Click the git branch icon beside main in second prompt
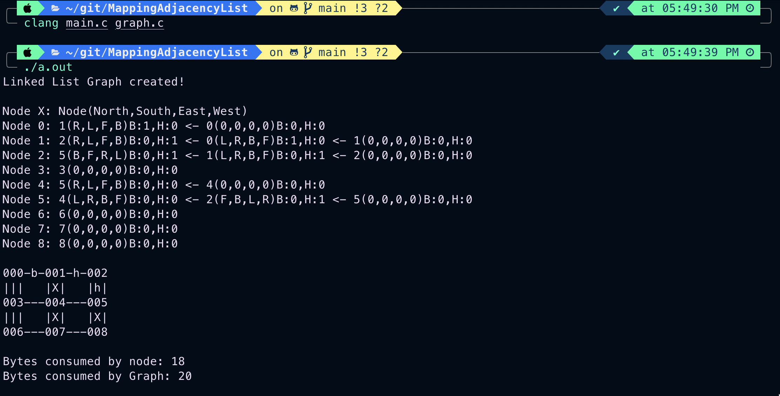Screen dimensions: 780x396 point(307,52)
